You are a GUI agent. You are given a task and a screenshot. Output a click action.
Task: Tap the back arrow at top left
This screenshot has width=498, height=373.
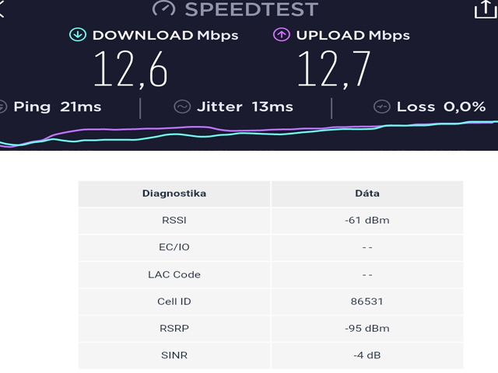[x=3, y=11]
